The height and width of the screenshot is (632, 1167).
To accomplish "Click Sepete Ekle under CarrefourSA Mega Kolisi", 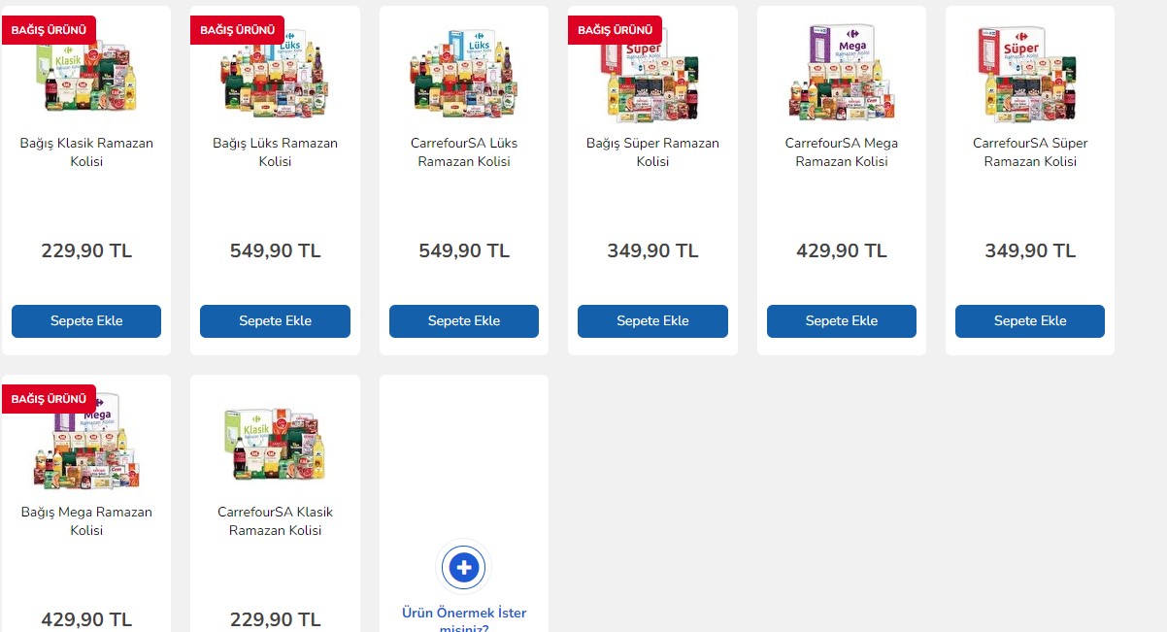I will click(841, 321).
